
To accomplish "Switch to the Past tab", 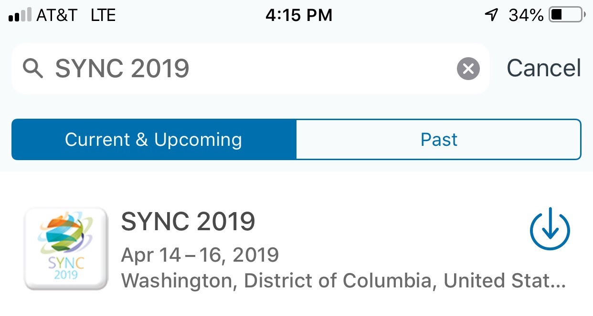I will [x=439, y=140].
